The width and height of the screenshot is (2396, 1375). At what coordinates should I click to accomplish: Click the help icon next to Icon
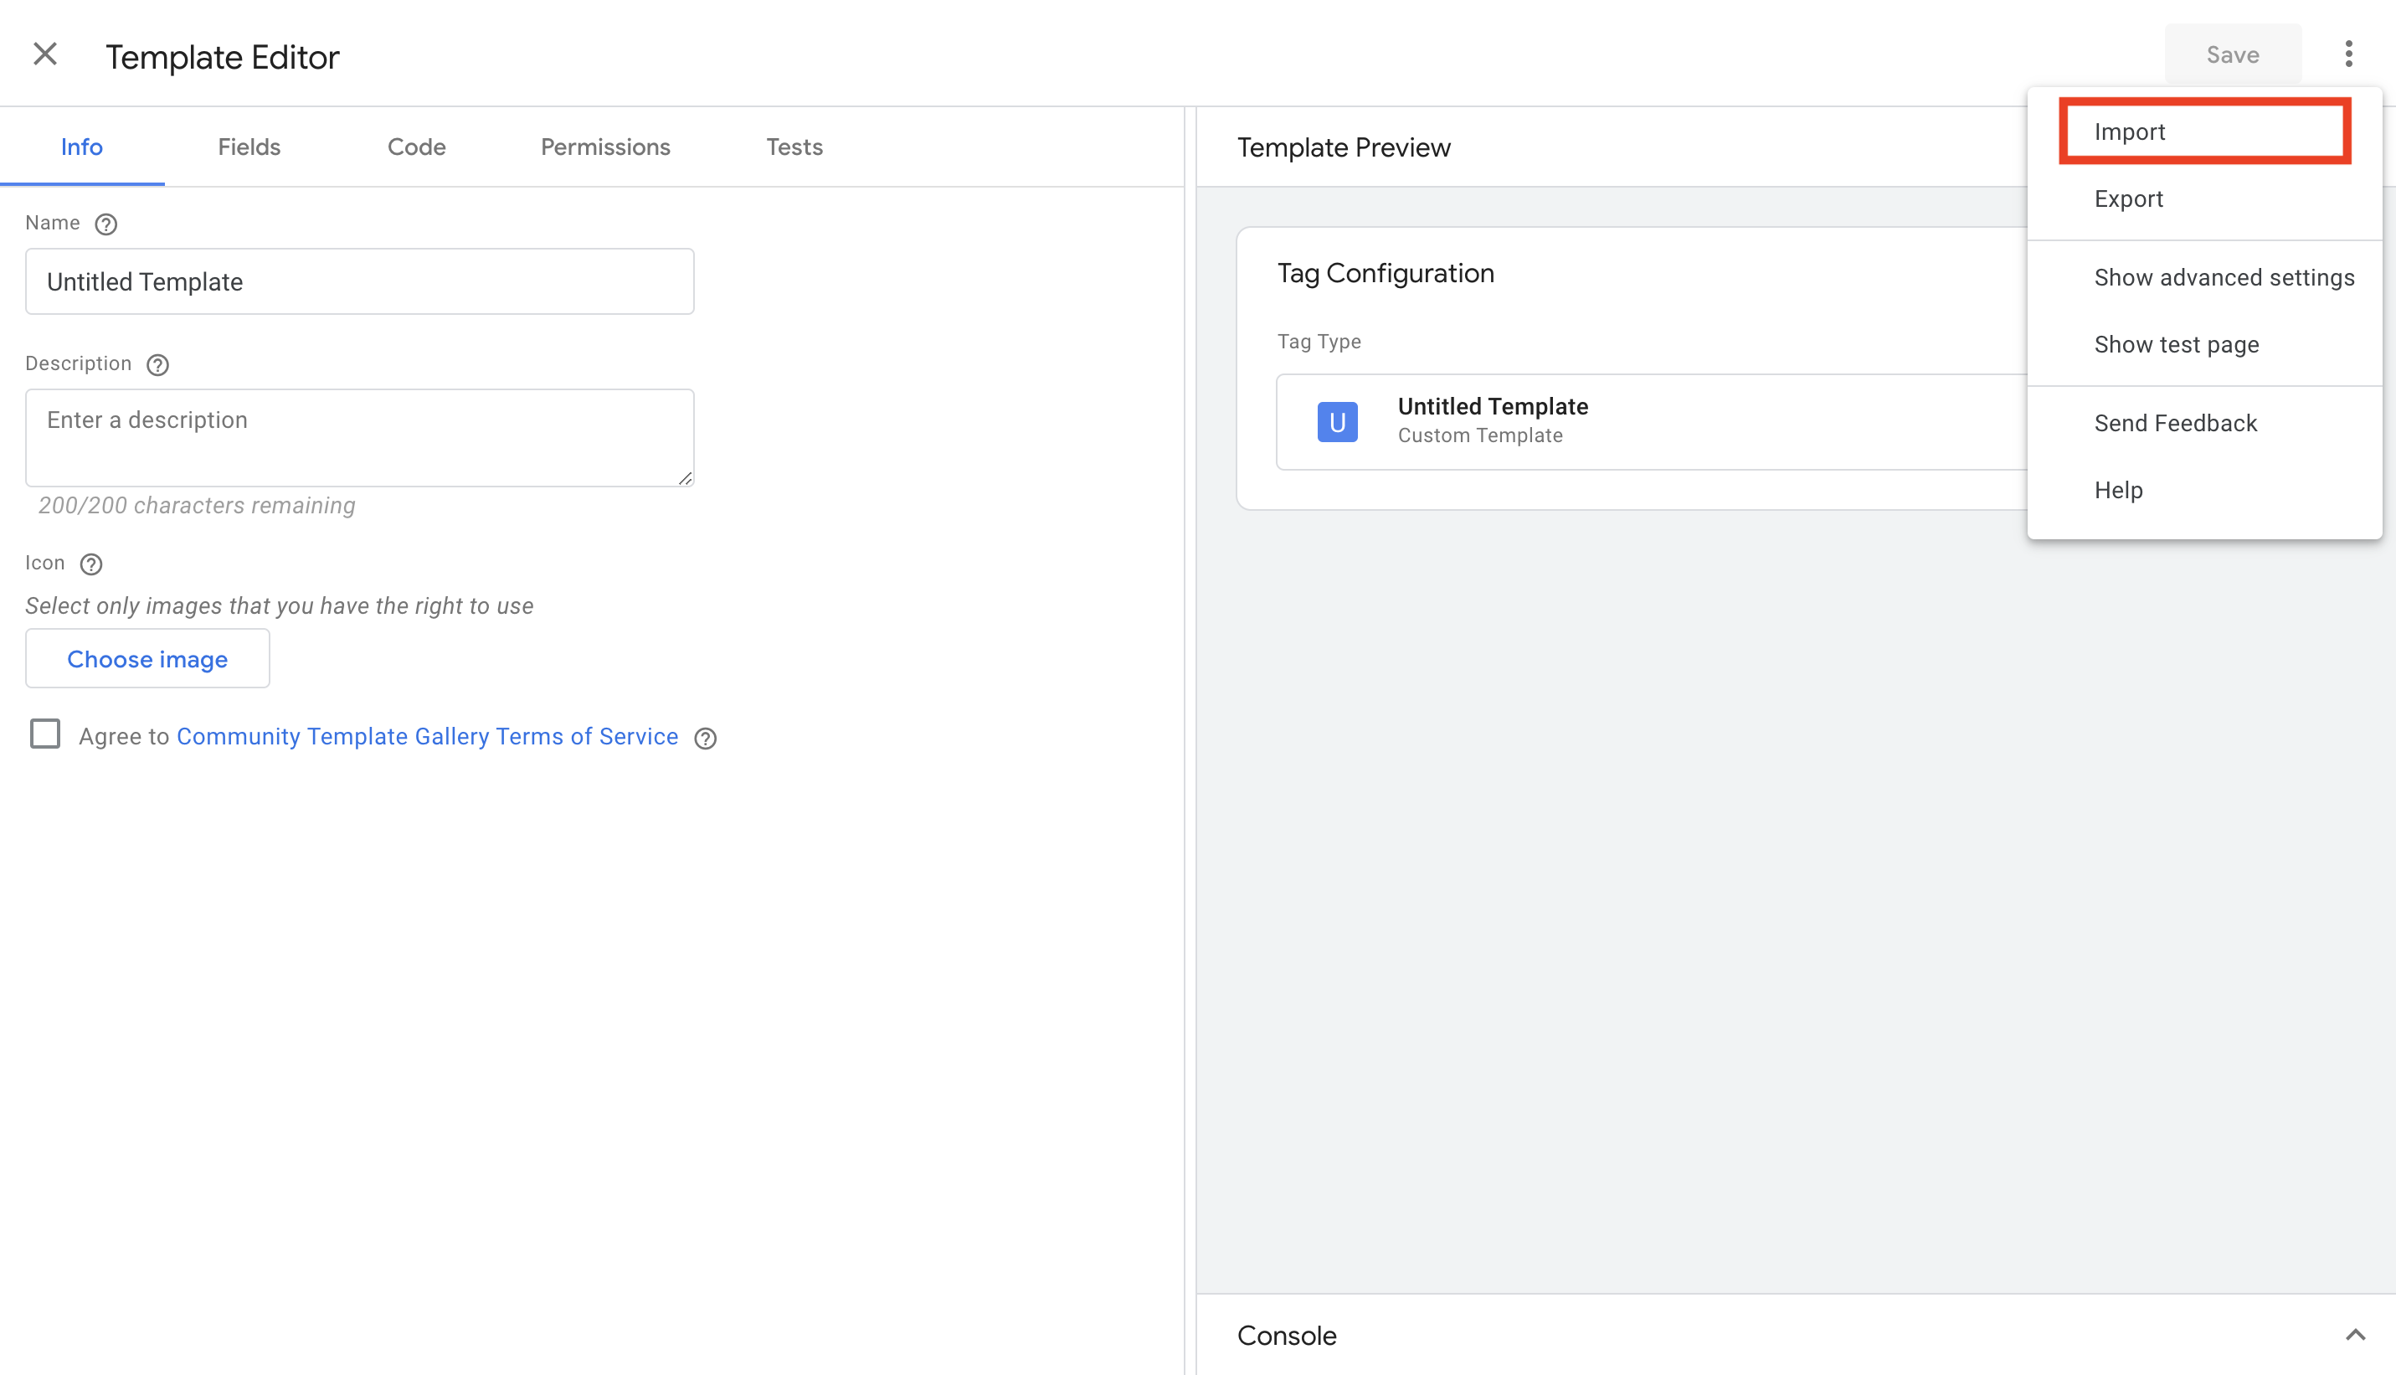click(90, 564)
